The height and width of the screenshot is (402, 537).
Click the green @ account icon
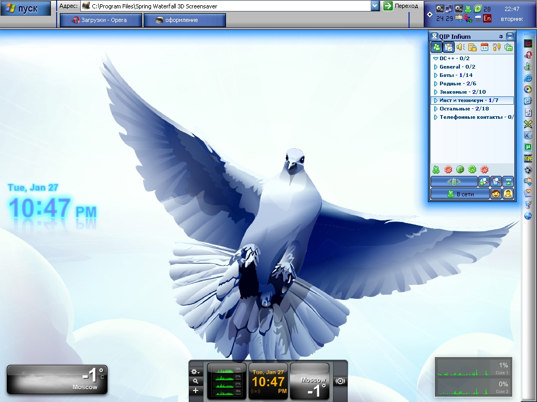460,170
